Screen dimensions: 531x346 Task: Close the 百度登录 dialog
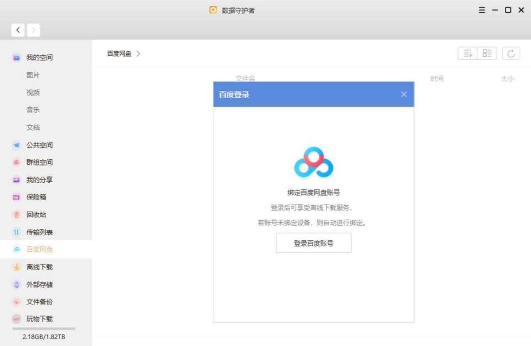click(404, 94)
